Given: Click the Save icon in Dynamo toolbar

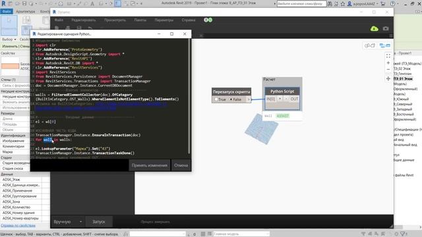Looking at the screenshot, I should [x=79, y=28].
